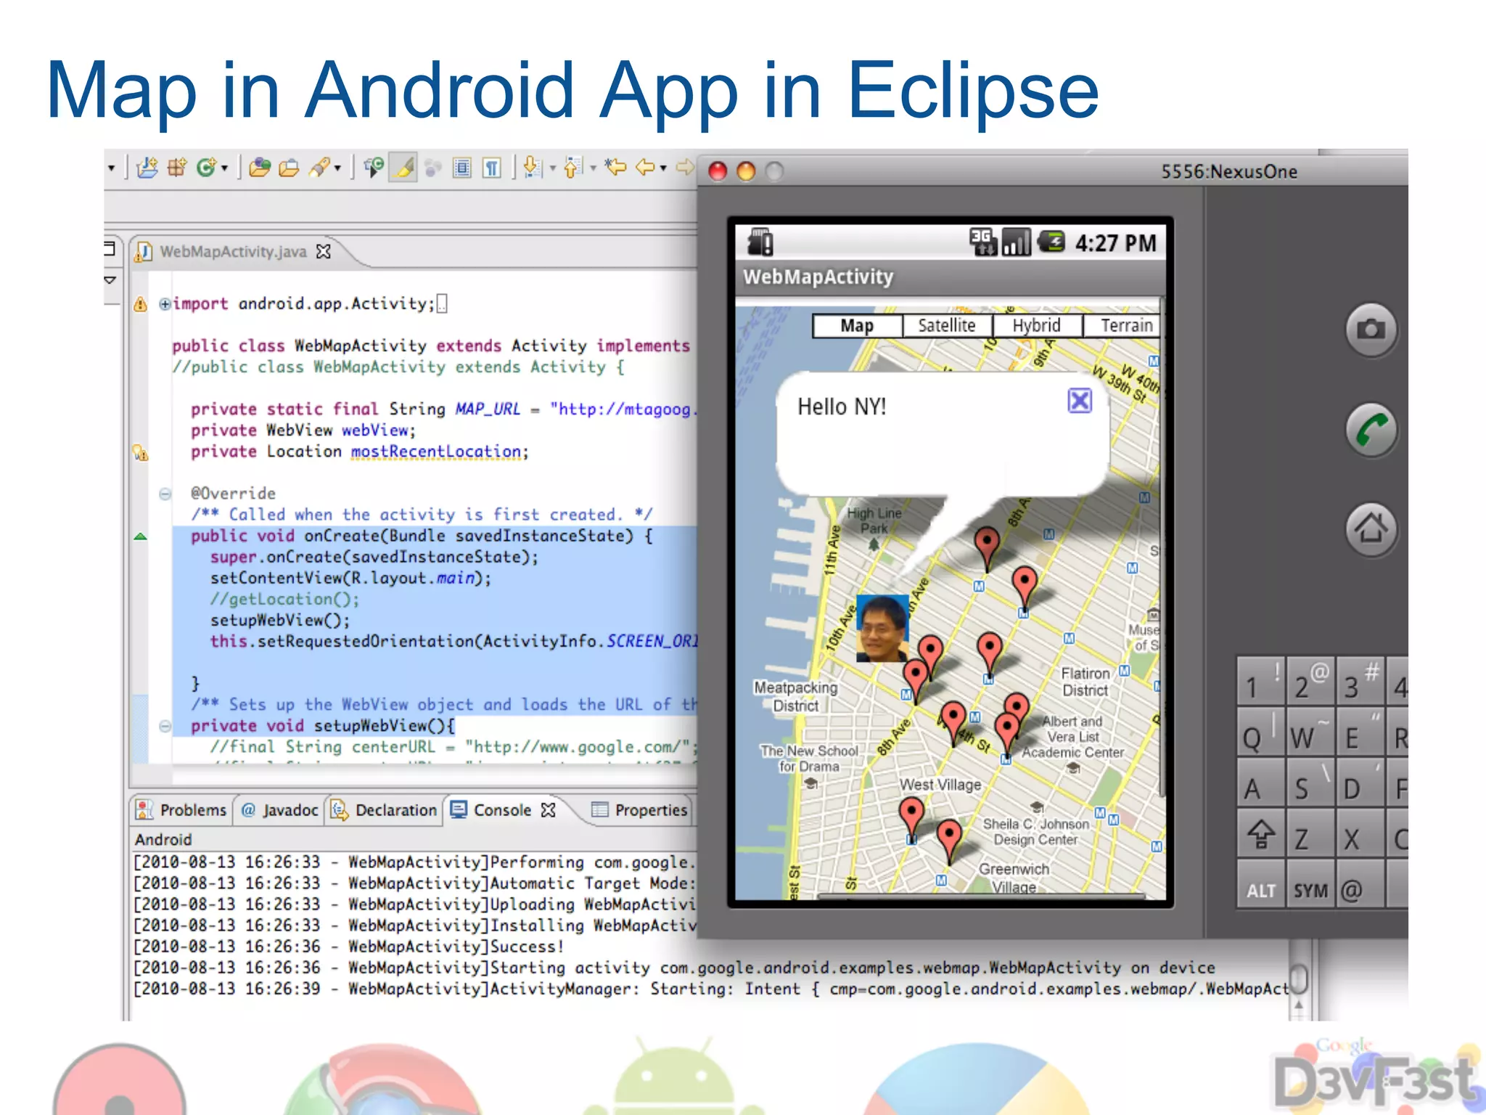Select Terrain map type in emulator
This screenshot has height=1115, width=1486.
(x=1122, y=326)
